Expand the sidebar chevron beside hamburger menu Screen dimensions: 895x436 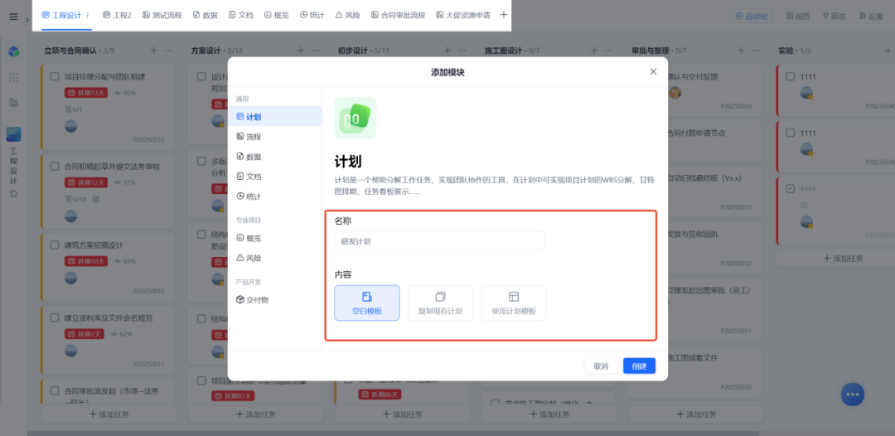tap(27, 20)
